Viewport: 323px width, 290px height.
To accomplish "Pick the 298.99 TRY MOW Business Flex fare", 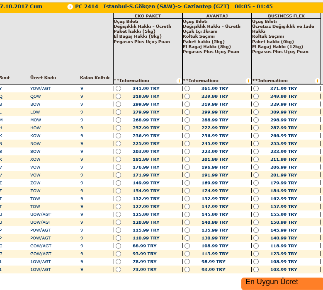I will pyautogui.click(x=256, y=120).
